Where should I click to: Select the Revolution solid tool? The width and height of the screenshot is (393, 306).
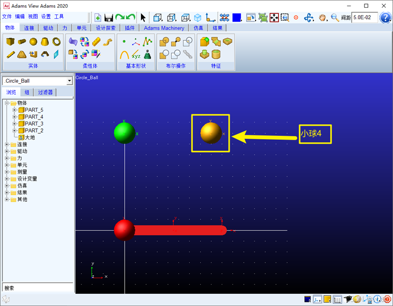point(45,54)
